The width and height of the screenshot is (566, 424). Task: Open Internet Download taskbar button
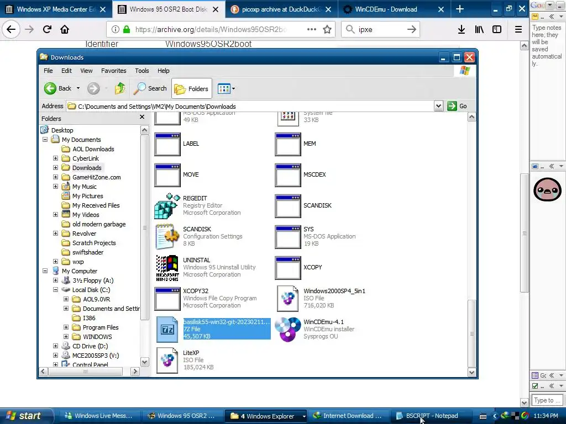349,416
